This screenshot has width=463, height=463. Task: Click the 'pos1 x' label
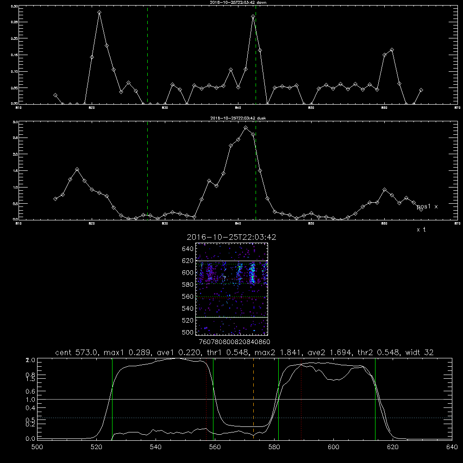(427, 206)
